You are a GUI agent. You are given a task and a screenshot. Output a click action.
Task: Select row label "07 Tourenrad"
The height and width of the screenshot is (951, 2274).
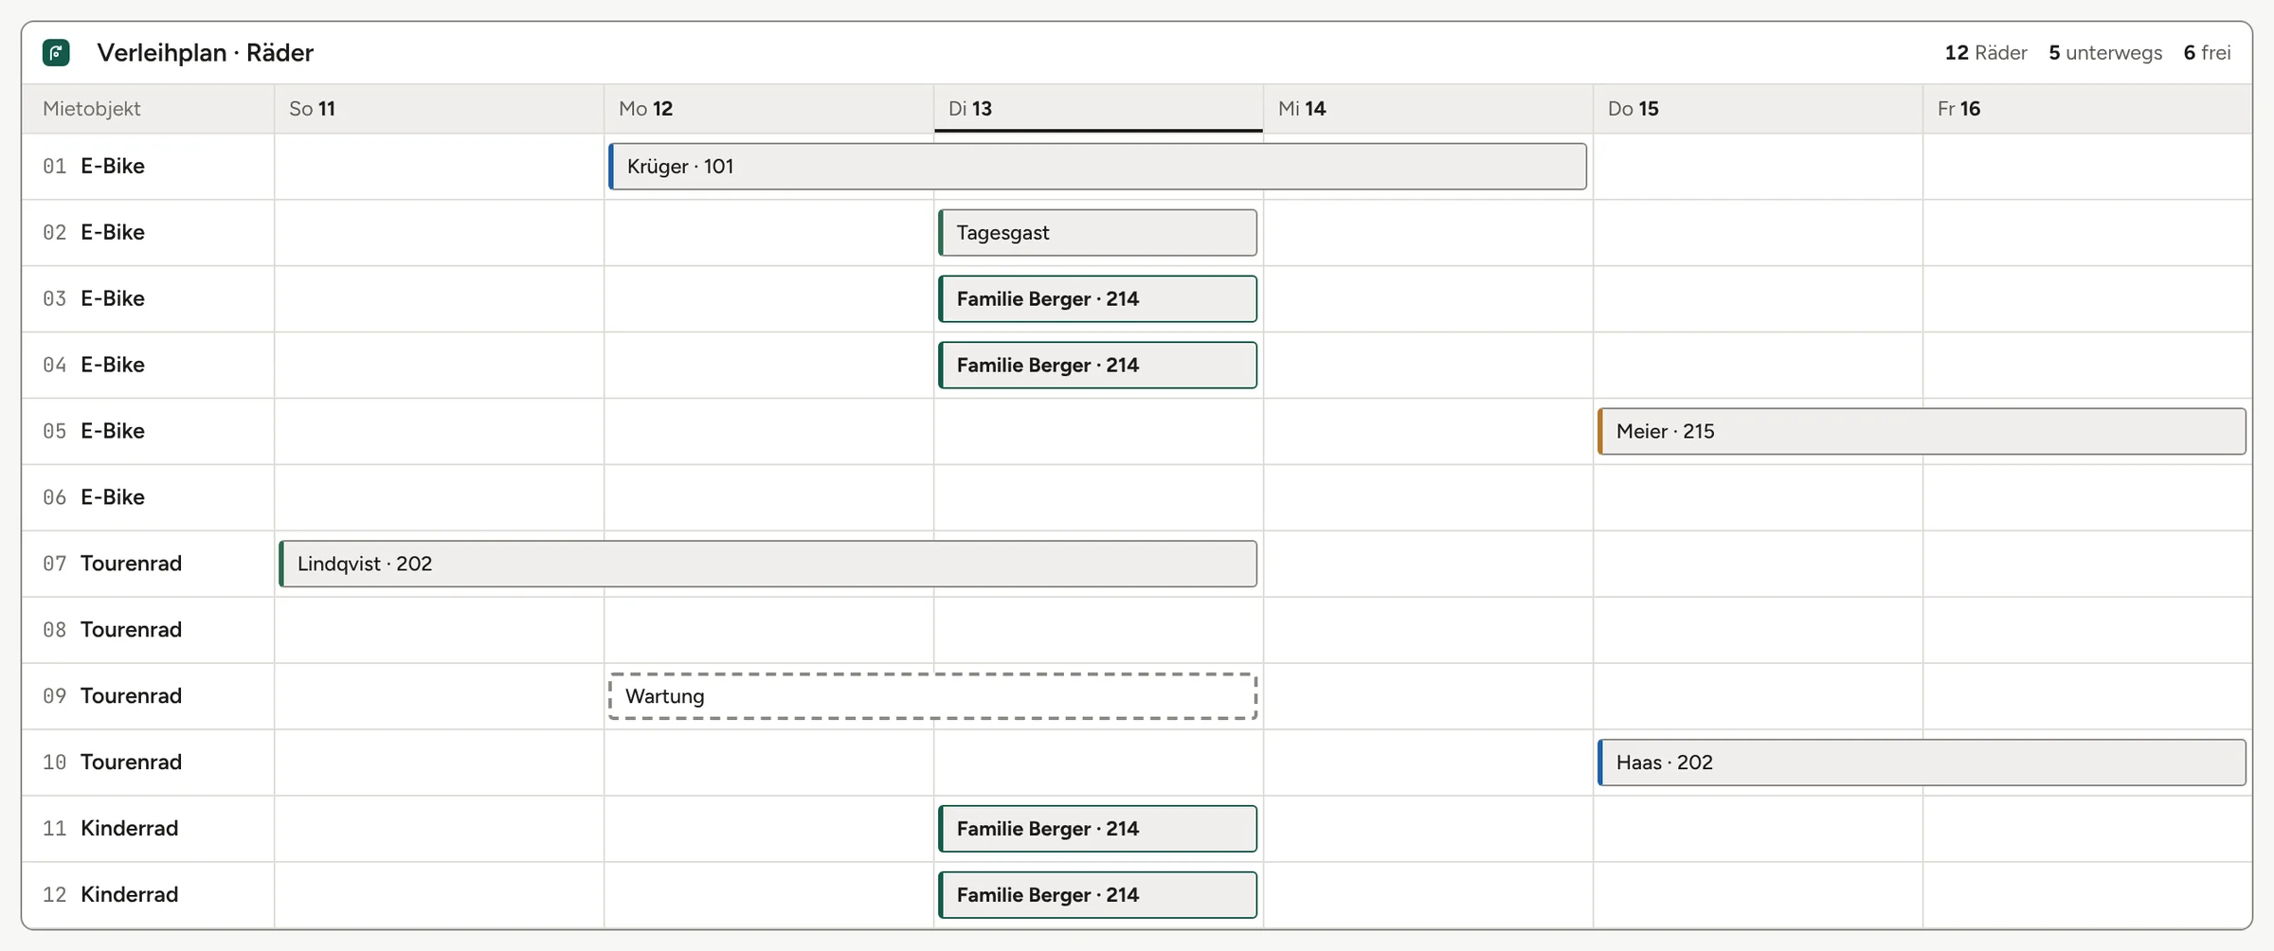tap(112, 565)
